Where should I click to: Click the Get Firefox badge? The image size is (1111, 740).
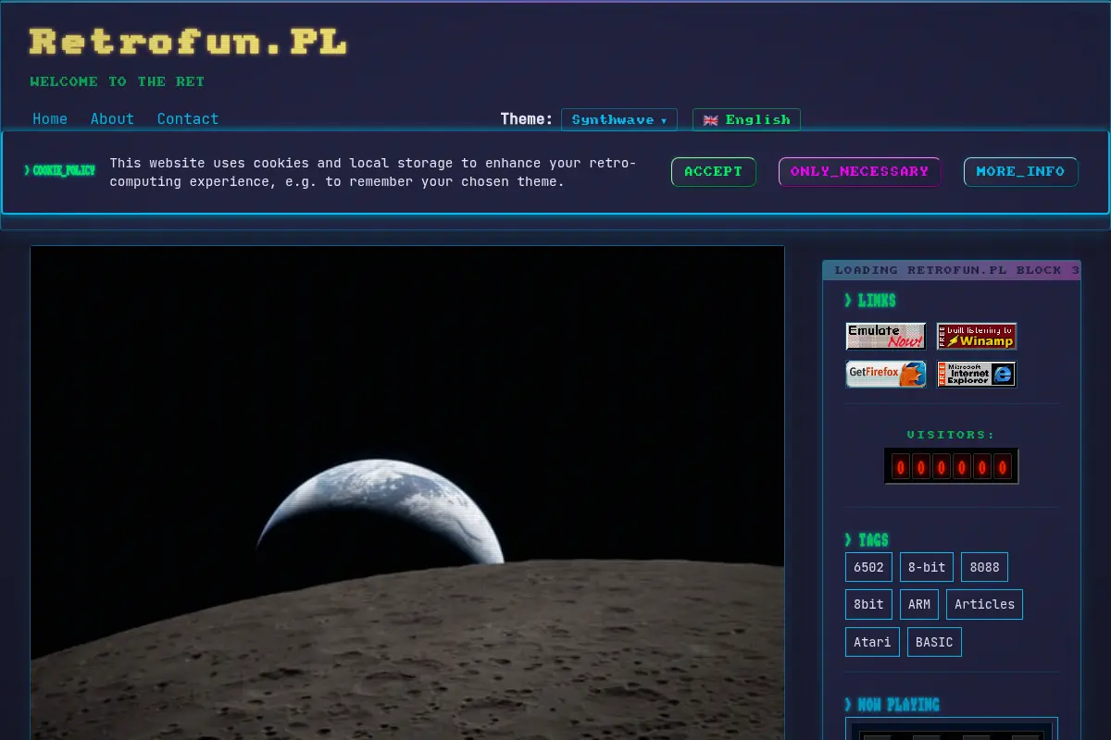(886, 374)
